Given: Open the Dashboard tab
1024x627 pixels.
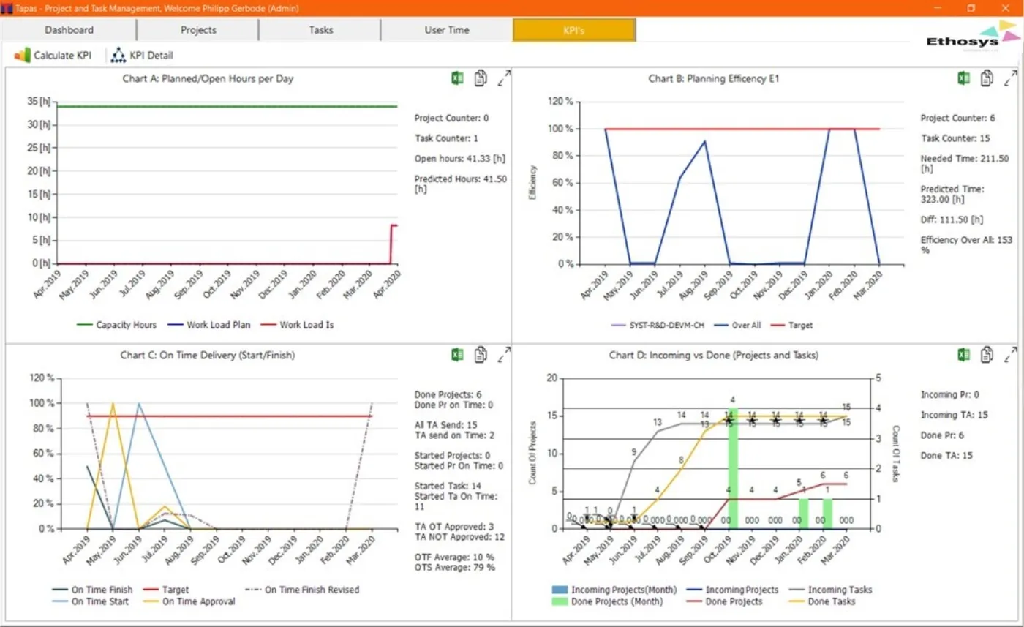Looking at the screenshot, I should click(69, 30).
